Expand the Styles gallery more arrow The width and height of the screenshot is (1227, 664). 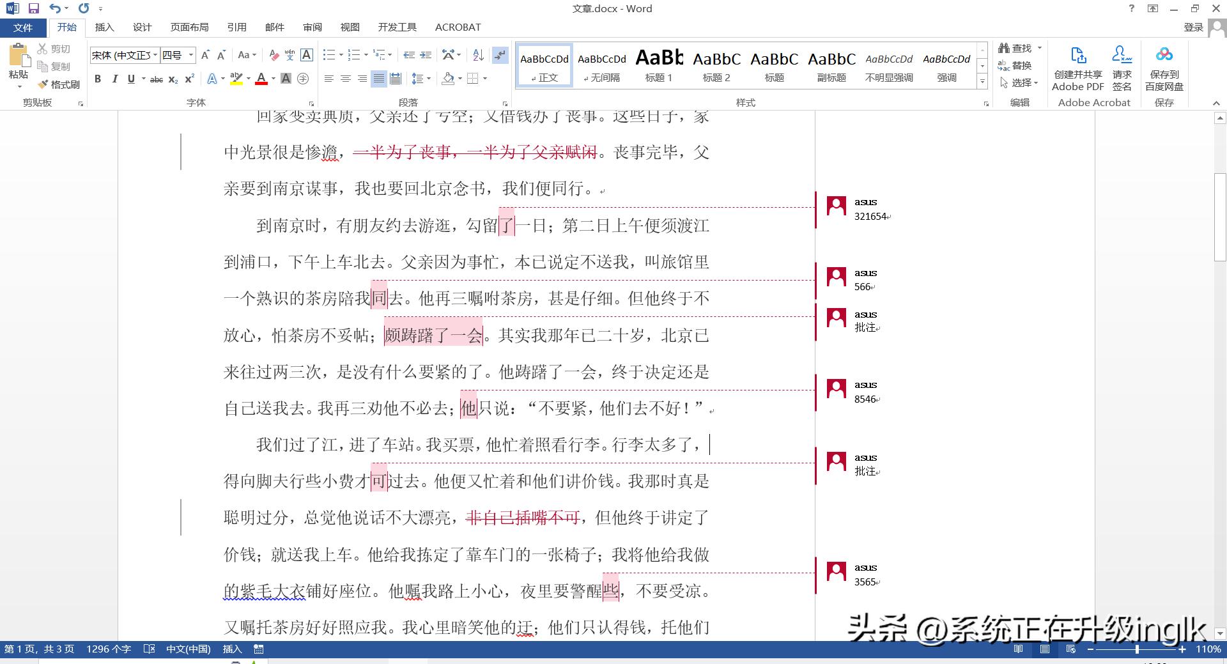[982, 82]
